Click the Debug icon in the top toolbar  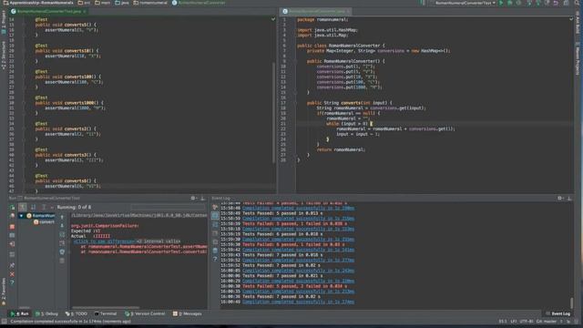point(510,3)
